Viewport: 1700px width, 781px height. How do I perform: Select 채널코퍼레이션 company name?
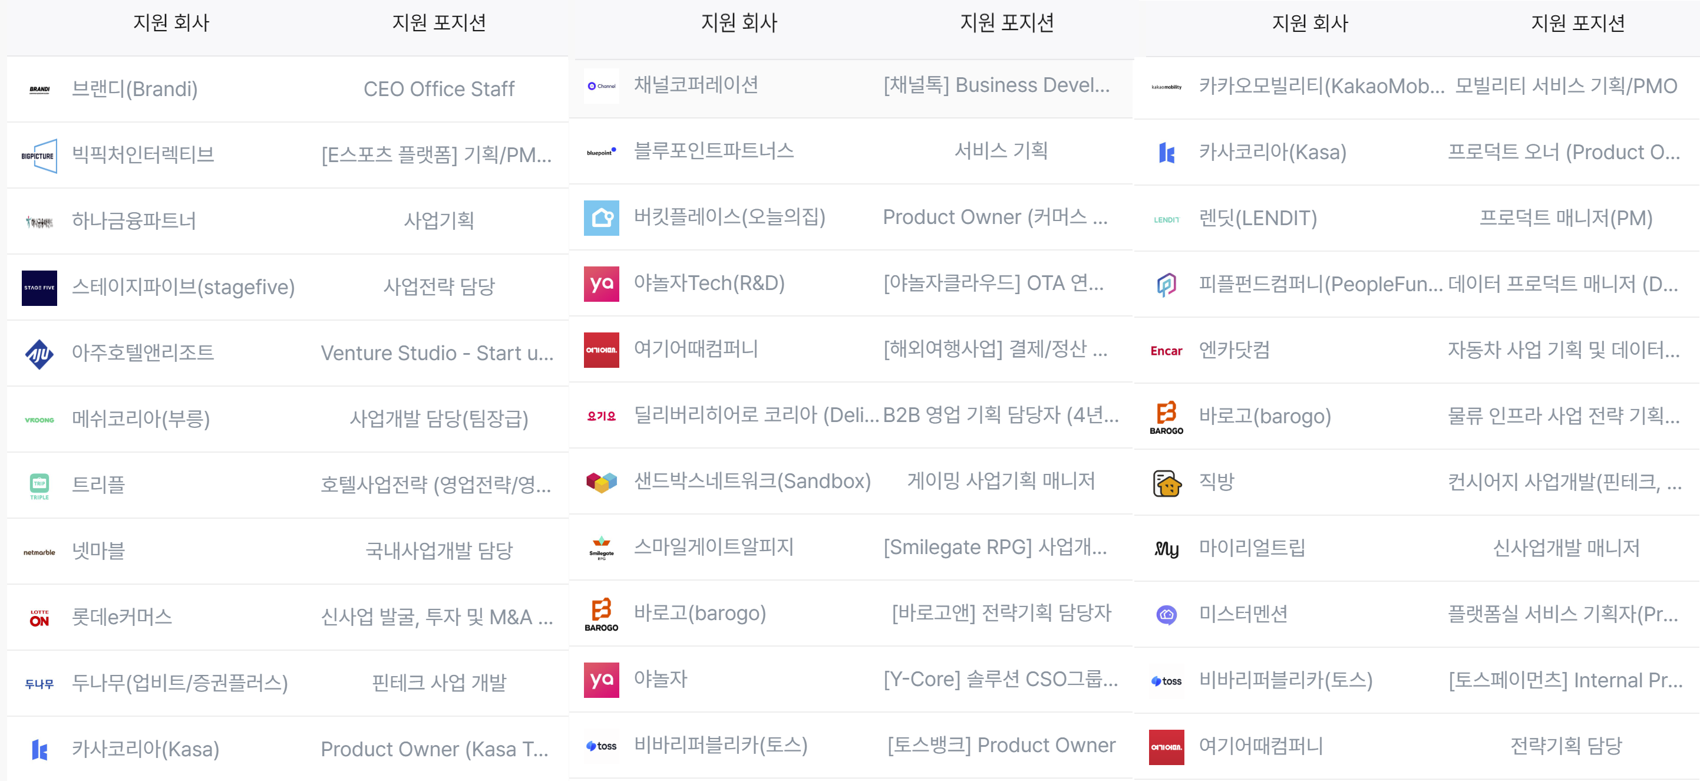pos(696,85)
